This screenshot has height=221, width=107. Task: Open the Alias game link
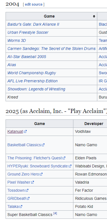coord(12,65)
